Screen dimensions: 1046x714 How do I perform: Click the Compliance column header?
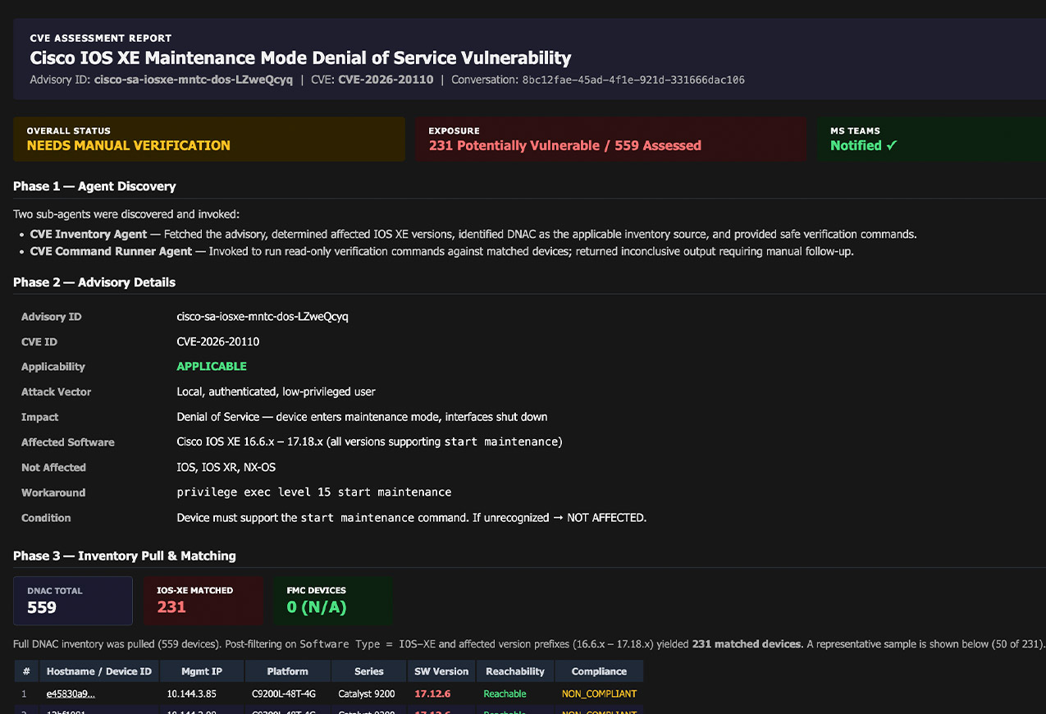coord(599,671)
